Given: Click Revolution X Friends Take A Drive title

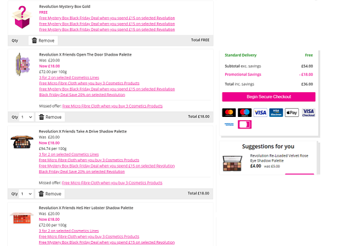Looking at the screenshot, I should 83,131.
